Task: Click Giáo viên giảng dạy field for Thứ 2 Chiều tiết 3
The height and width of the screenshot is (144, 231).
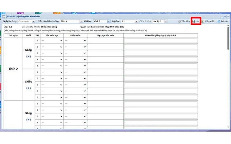Action: 161,85
